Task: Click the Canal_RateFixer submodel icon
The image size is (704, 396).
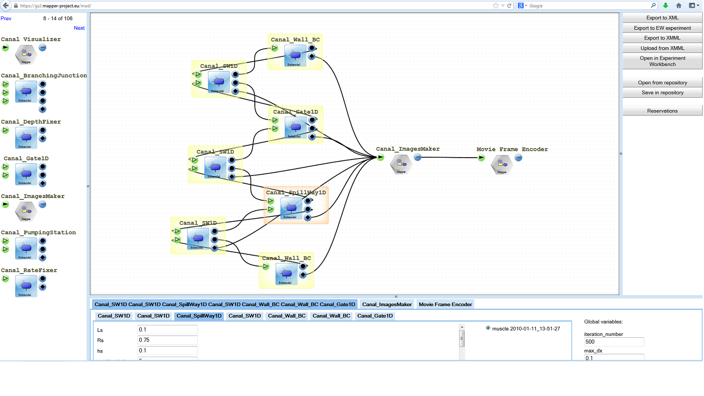Action: [x=26, y=286]
